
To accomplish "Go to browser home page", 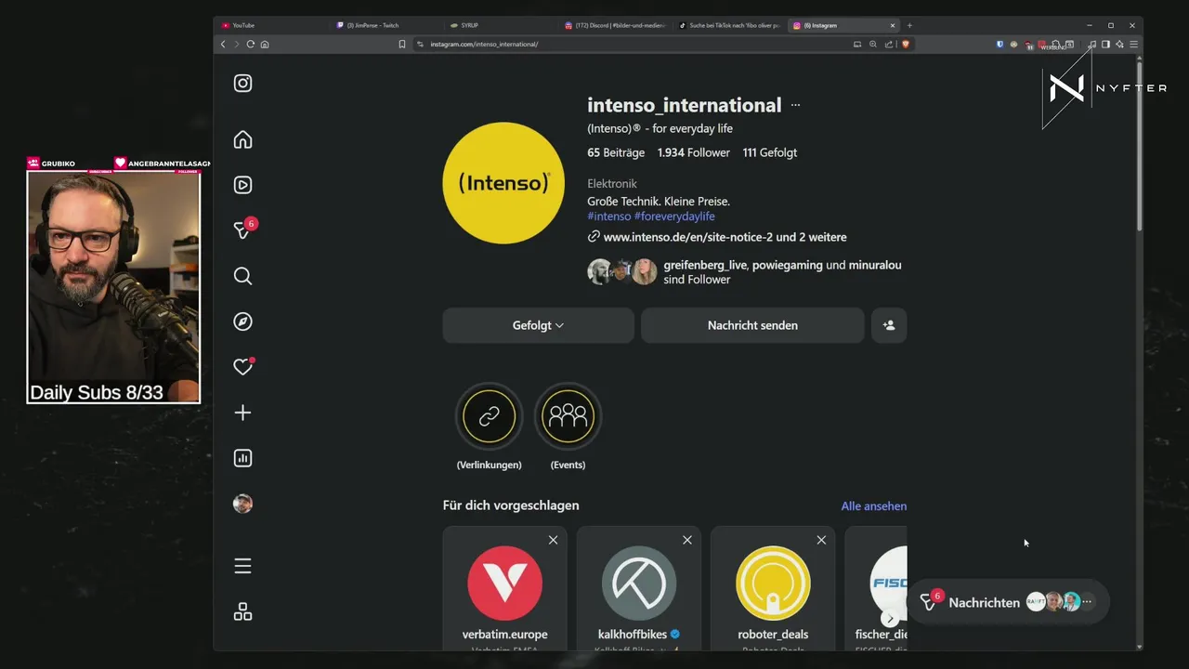I will (265, 44).
